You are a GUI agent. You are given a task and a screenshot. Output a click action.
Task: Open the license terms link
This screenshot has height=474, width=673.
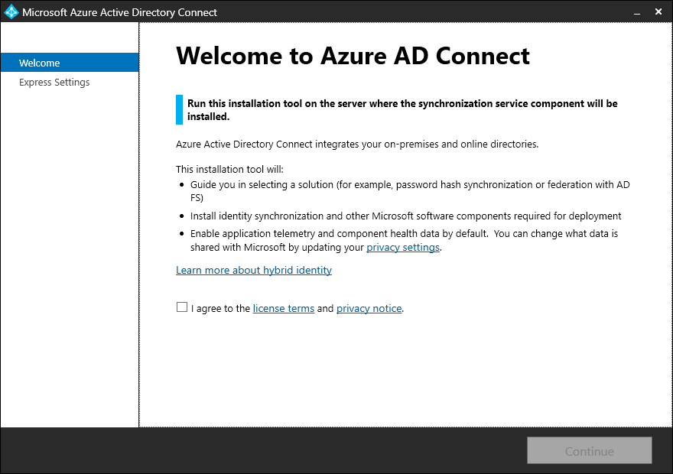click(x=283, y=308)
